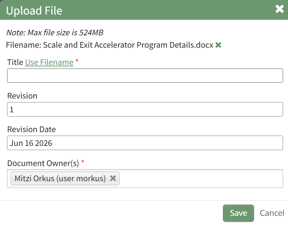This screenshot has height=225, width=288.
Task: Select the Mitzi Orkus owner tag
Action: click(x=60, y=178)
